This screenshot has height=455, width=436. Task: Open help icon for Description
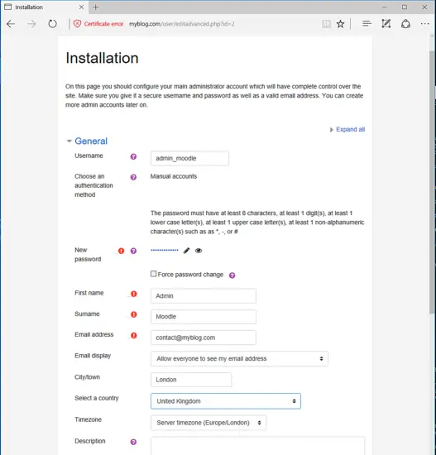pyautogui.click(x=133, y=442)
